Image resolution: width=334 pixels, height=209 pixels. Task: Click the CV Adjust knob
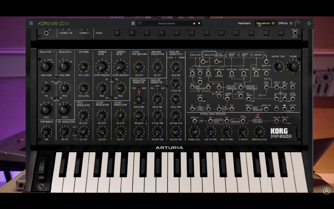[x=243, y=132]
